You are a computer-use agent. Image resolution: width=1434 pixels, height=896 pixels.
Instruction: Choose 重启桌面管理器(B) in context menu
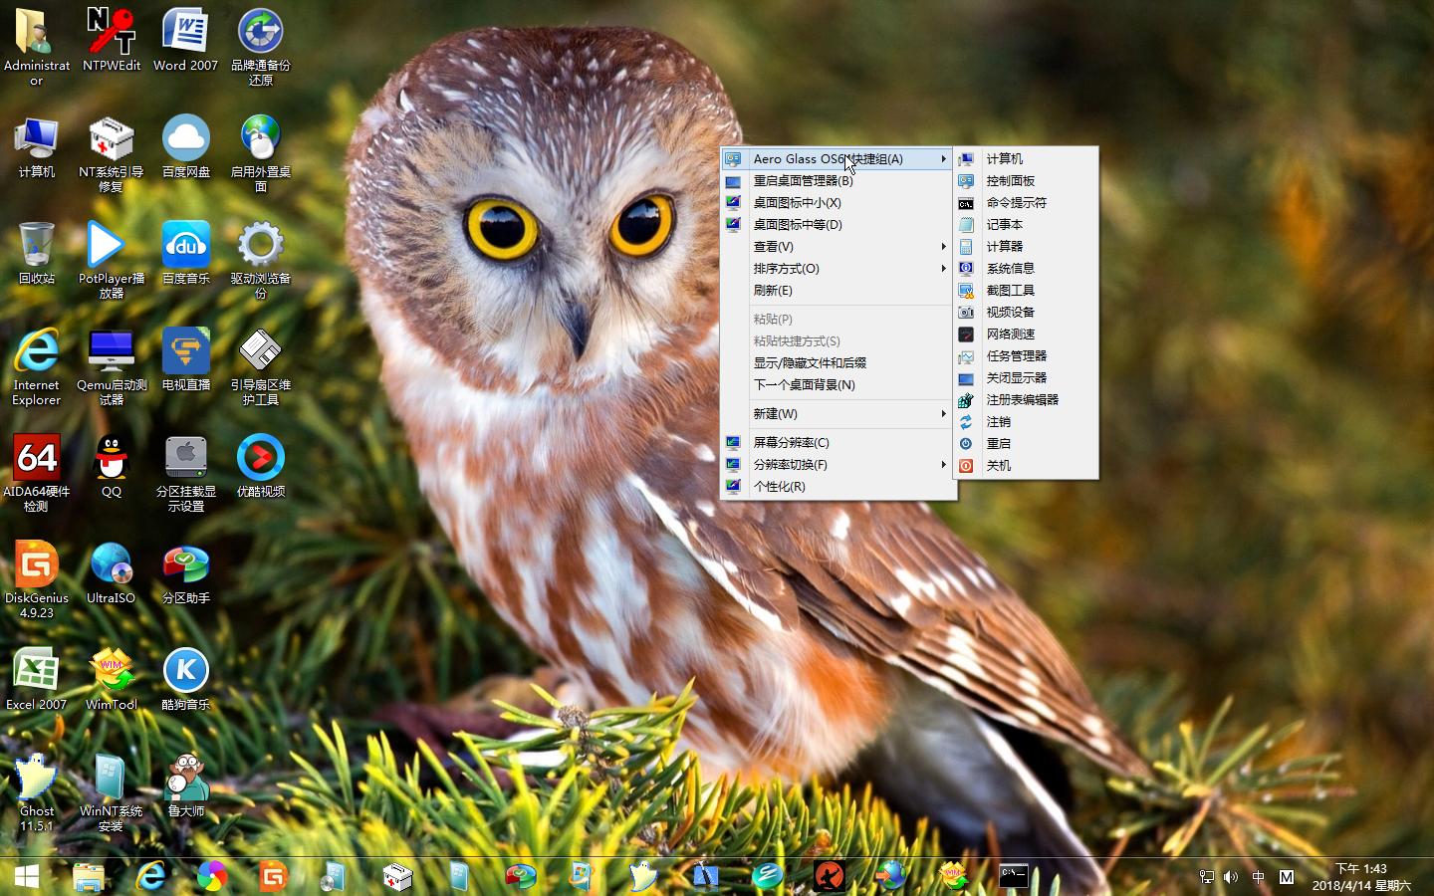point(837,180)
